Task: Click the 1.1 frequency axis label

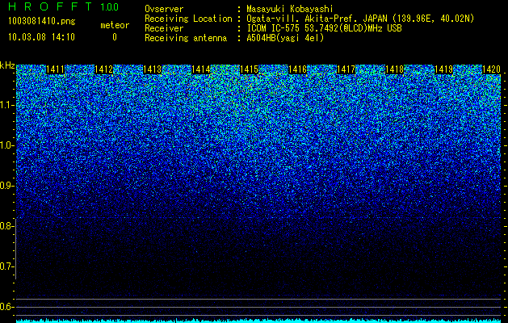Action: coord(6,105)
